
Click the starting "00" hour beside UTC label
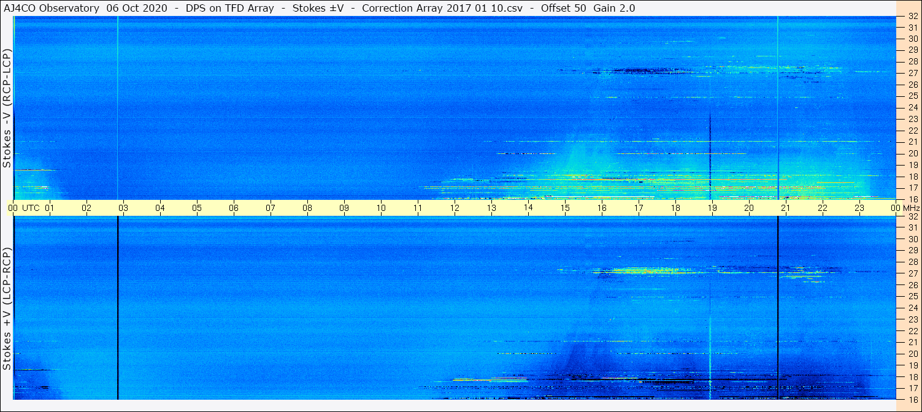[13, 208]
